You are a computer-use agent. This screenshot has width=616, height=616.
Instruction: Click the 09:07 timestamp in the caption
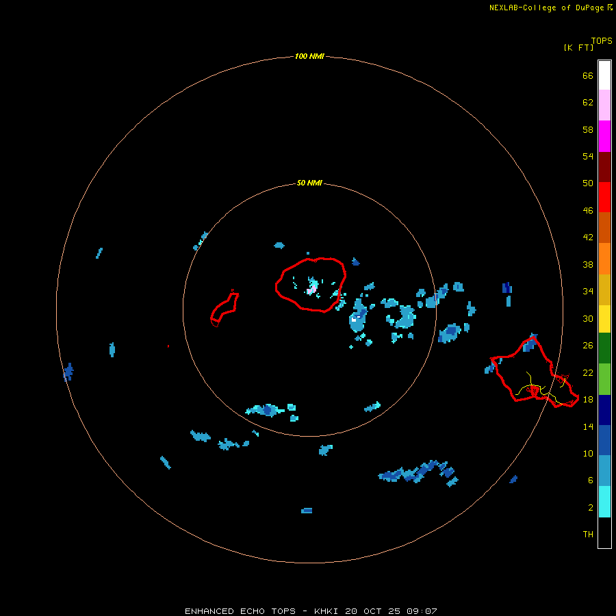[422, 611]
